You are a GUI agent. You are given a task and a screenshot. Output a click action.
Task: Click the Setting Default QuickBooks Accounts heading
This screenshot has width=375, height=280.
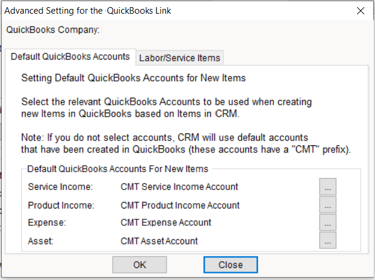coord(133,77)
